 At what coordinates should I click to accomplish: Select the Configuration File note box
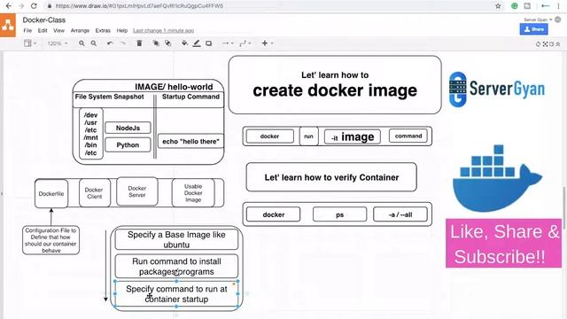[50, 240]
